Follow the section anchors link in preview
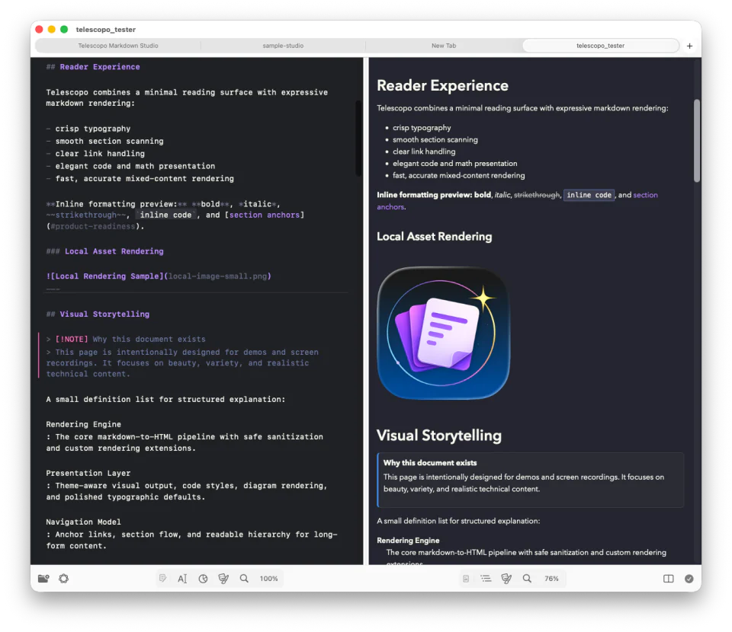 click(645, 195)
